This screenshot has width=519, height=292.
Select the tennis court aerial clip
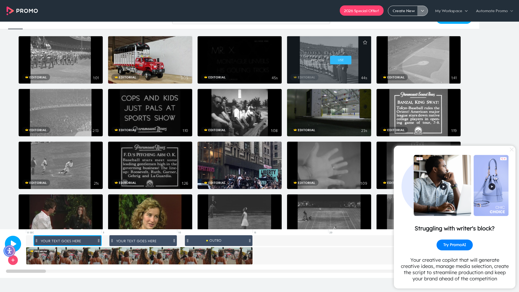pyautogui.click(x=329, y=212)
